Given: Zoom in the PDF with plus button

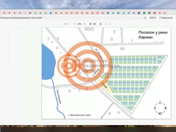Looking at the screenshot, I should coord(84,24).
